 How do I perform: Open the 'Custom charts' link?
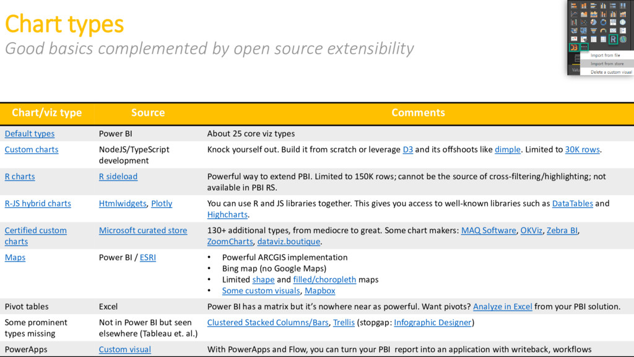(32, 149)
